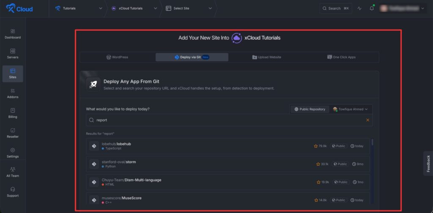Click the star count 79.9k on lobehub

point(321,146)
